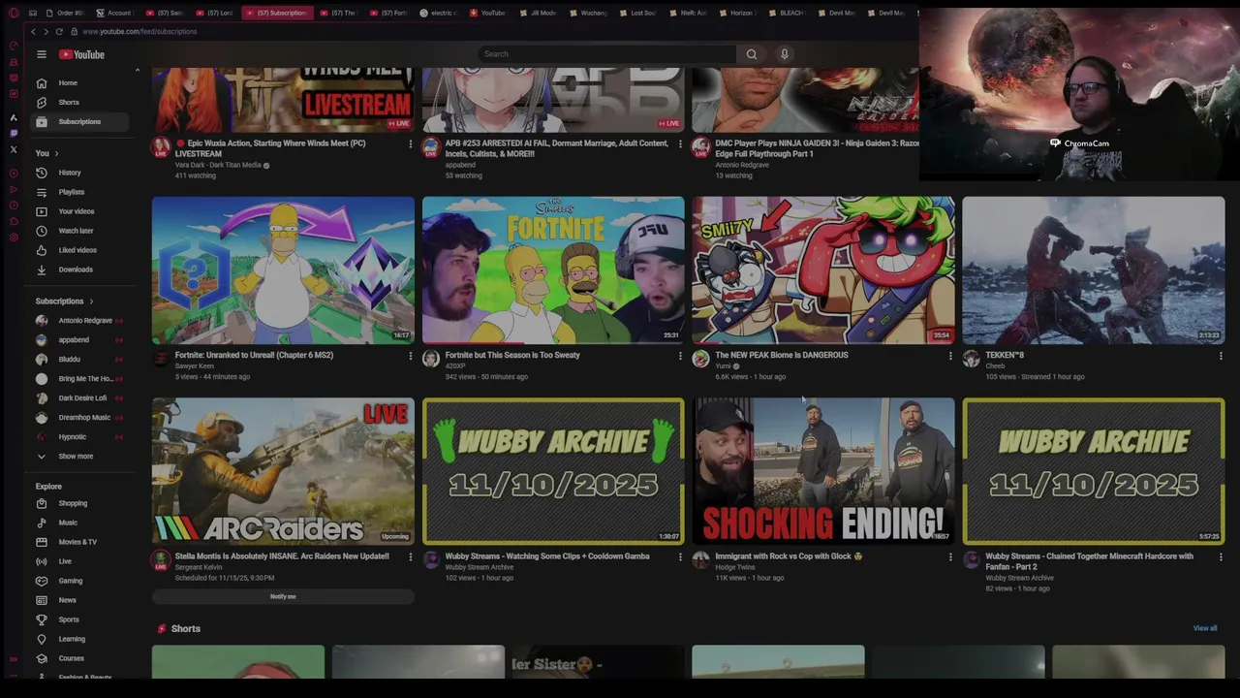
Task: Click the browser forward arrow
Action: pos(46,31)
